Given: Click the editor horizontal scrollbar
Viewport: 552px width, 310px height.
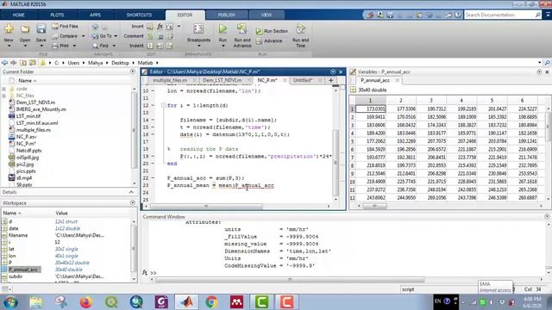Looking at the screenshot, I should click(206, 207).
